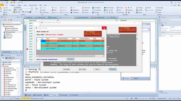Image resolution: width=181 pixels, height=101 pixels.
Task: Switch to the Source Control ribbon tab
Action: point(33,5)
